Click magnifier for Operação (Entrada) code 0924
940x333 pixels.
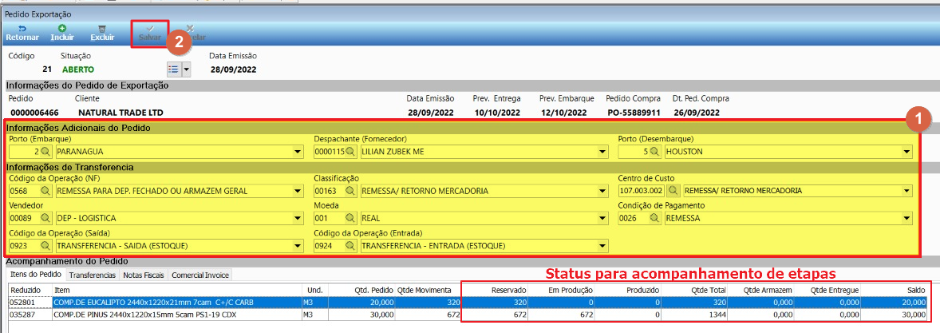(x=351, y=246)
